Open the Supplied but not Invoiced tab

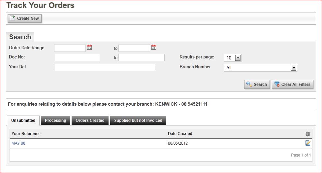click(138, 121)
